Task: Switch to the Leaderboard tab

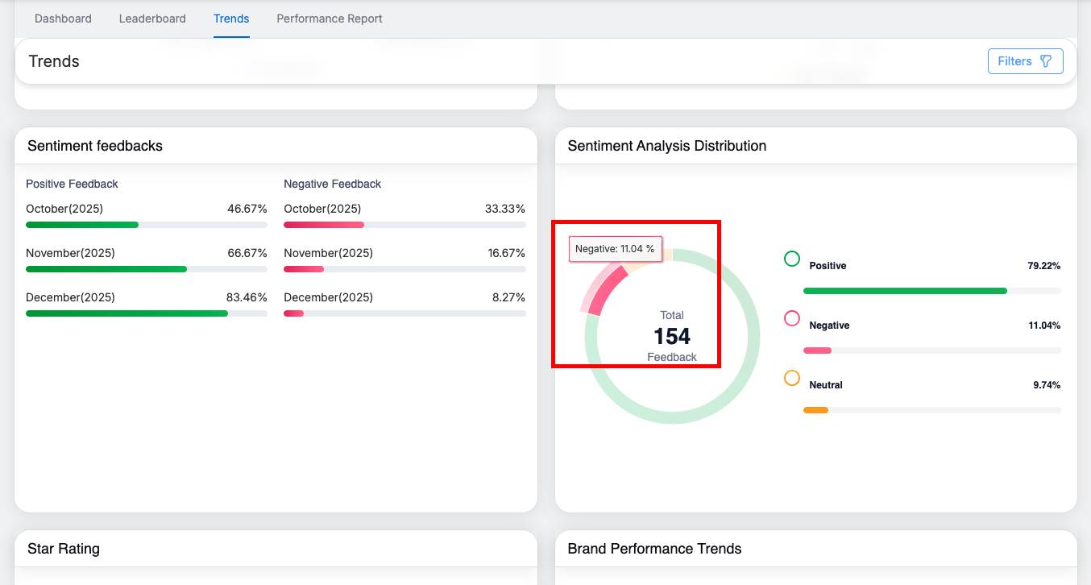Action: (x=152, y=19)
